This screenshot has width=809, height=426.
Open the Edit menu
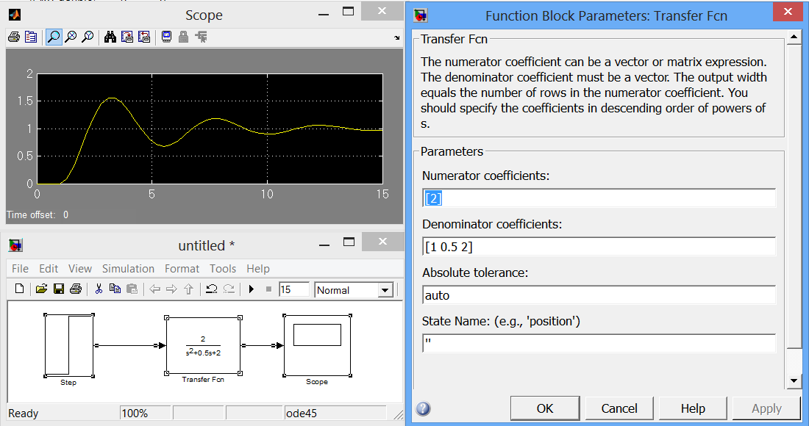(x=49, y=268)
